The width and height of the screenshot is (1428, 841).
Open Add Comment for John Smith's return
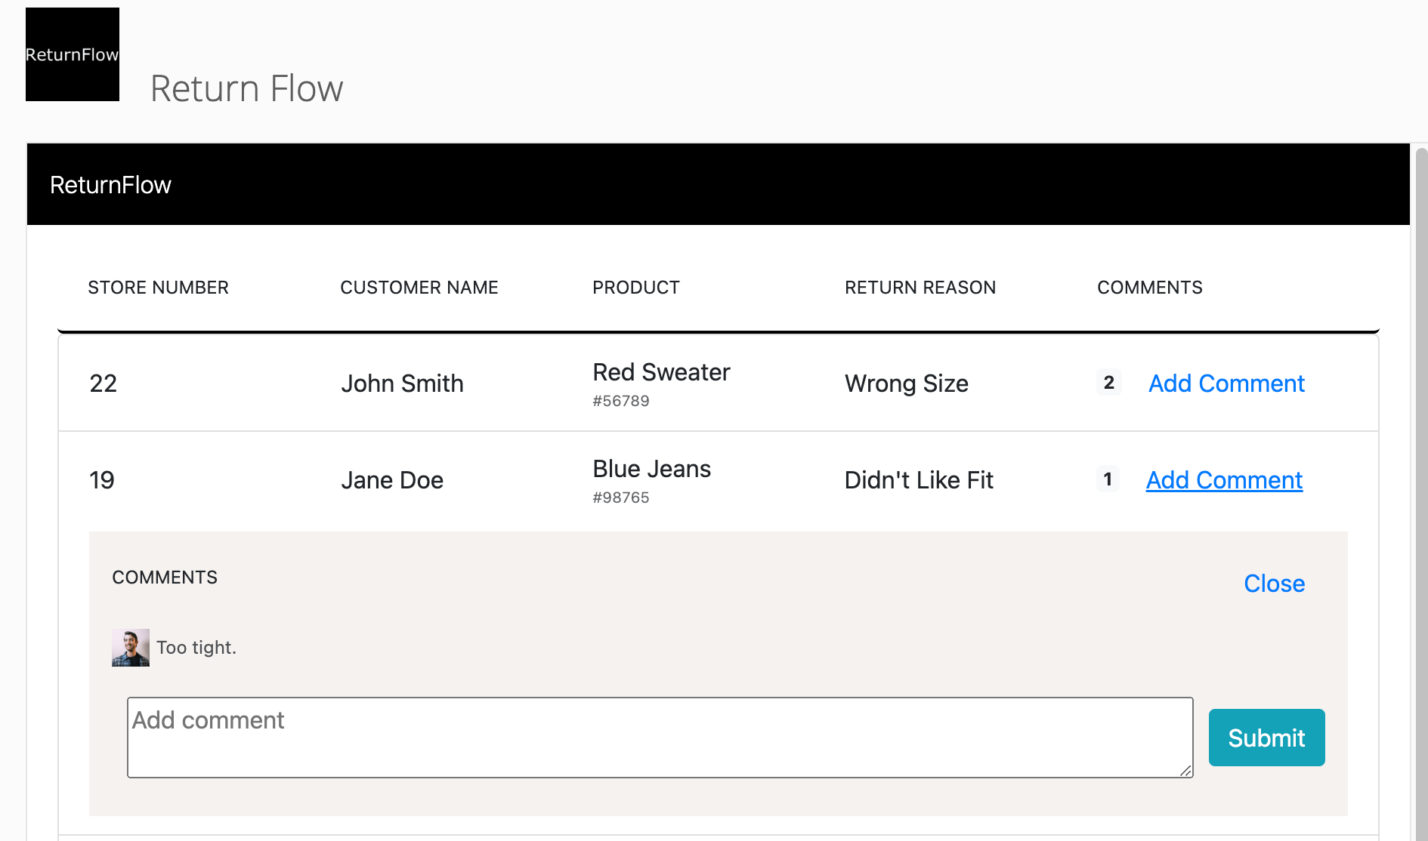(x=1226, y=384)
